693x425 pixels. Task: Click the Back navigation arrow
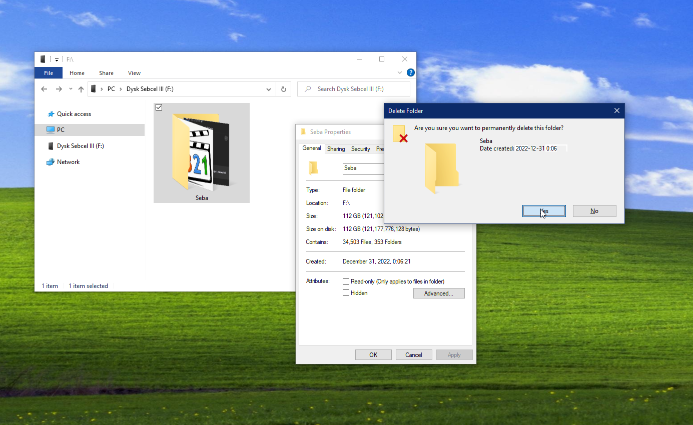pos(44,89)
